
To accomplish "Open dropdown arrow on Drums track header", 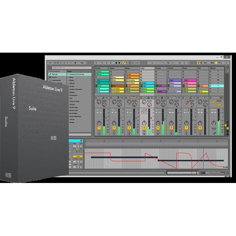I will [x=108, y=68].
